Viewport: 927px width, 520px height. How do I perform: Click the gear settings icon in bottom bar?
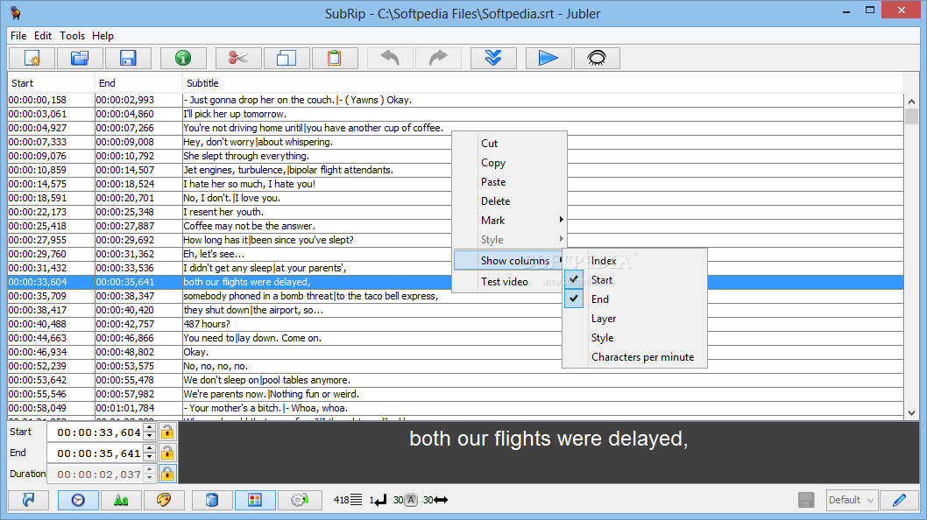point(299,500)
